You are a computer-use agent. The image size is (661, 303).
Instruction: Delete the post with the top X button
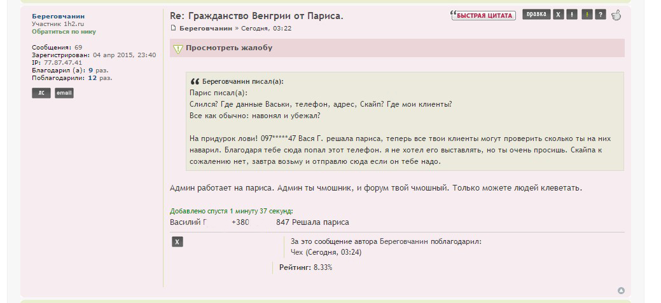[x=559, y=15]
